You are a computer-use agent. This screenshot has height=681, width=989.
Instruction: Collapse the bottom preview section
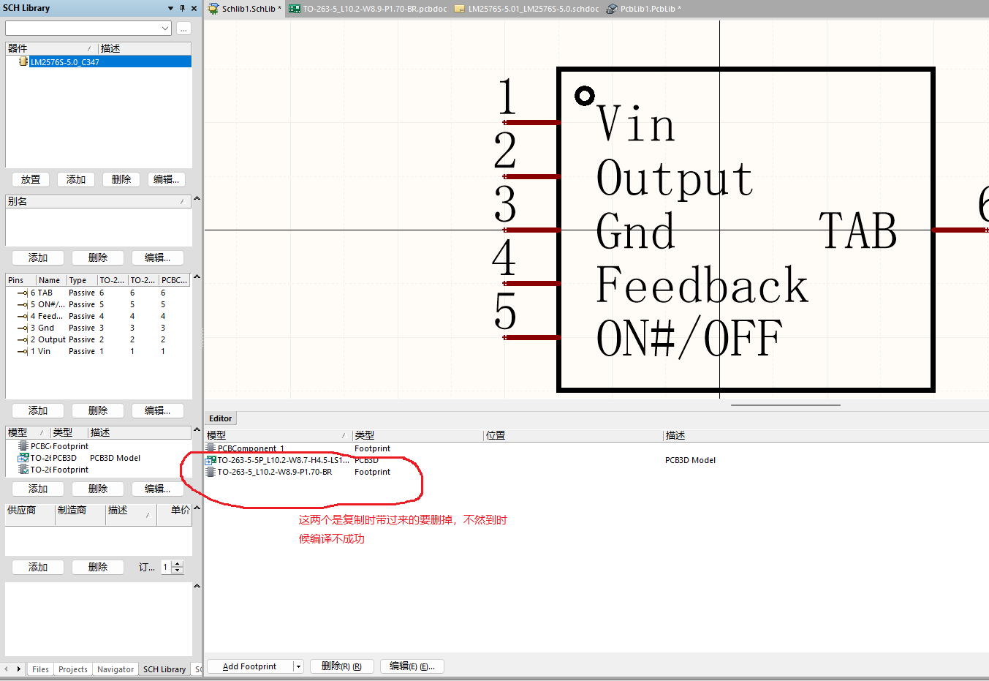[x=197, y=586]
